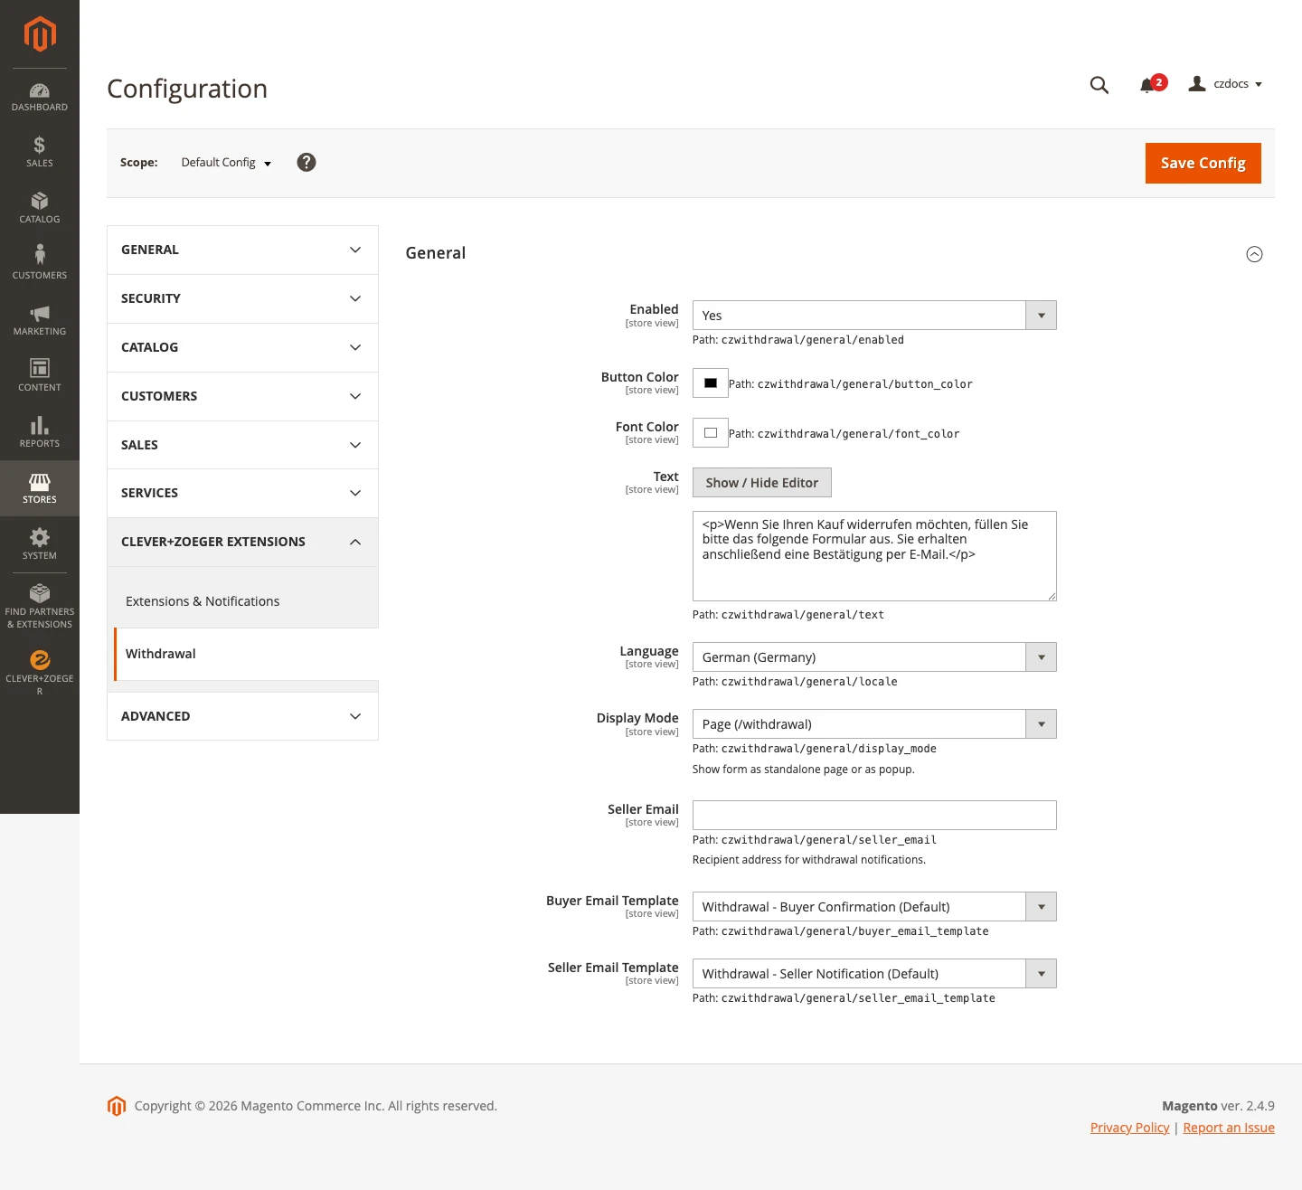
Task: Open the Language German (Germany) dropdown
Action: [874, 657]
